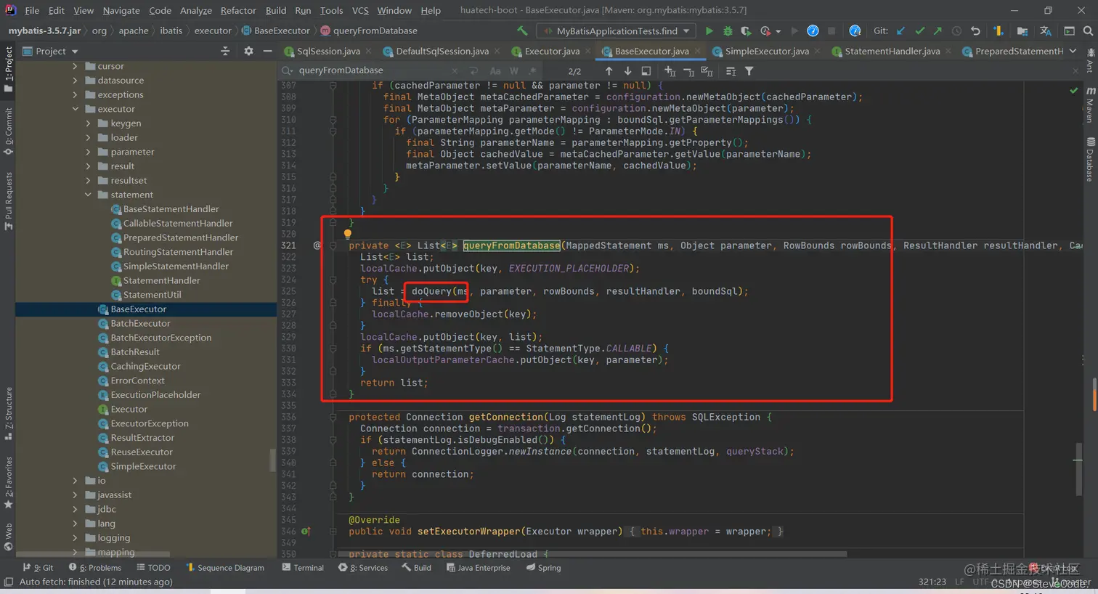Viewport: 1098px width, 594px height.
Task: Open Structure tool window on left sidebar
Action: coord(9,414)
